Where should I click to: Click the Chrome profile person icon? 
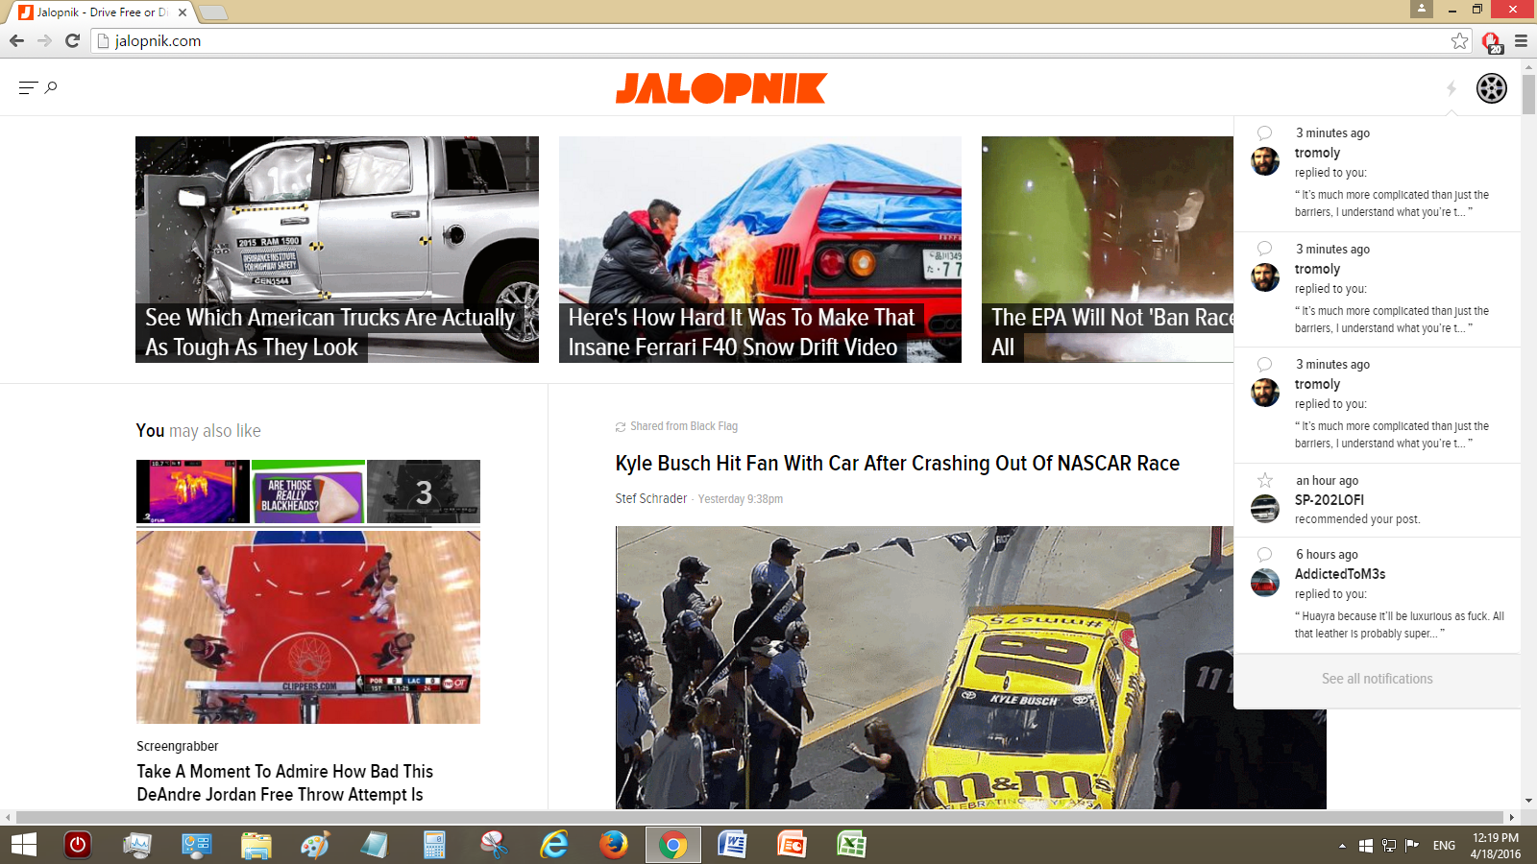click(x=1422, y=9)
